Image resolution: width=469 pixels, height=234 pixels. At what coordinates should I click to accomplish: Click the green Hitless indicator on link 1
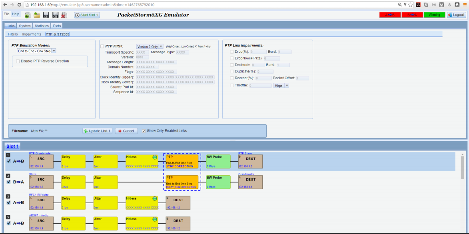[155, 157]
